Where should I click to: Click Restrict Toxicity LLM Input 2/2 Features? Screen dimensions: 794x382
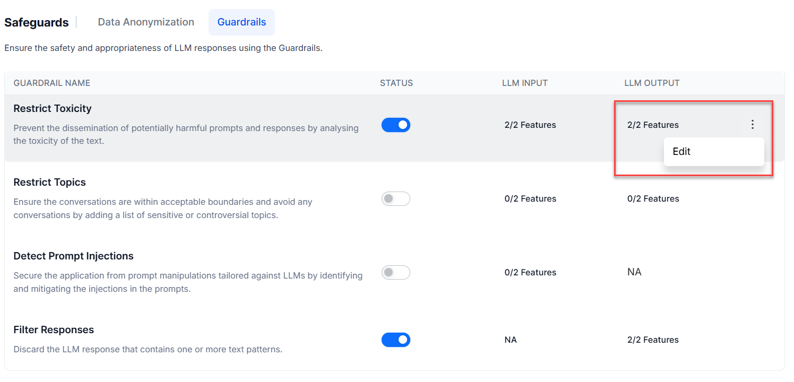pos(530,125)
